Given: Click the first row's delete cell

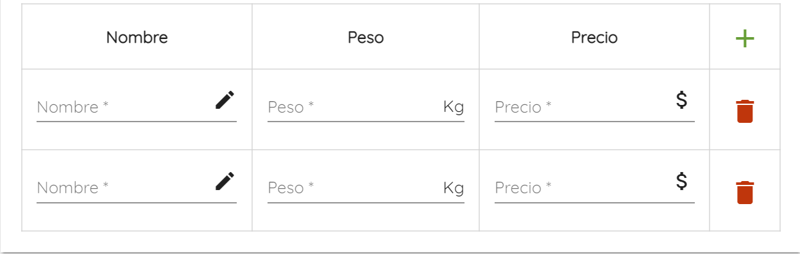Looking at the screenshot, I should [745, 109].
